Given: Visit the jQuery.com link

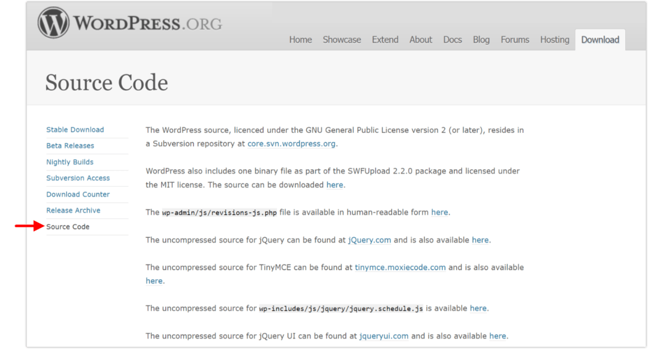Looking at the screenshot, I should (369, 240).
